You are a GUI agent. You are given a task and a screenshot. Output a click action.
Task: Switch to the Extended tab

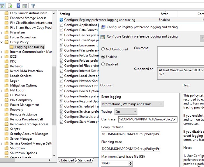(67, 160)
